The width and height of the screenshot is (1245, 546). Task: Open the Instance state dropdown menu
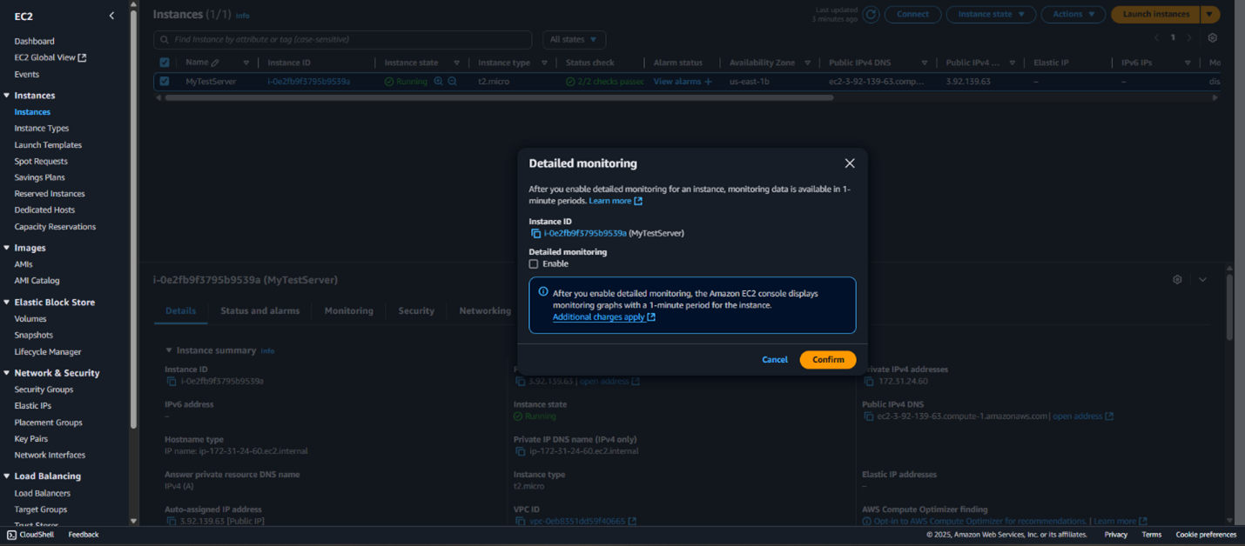(x=991, y=15)
